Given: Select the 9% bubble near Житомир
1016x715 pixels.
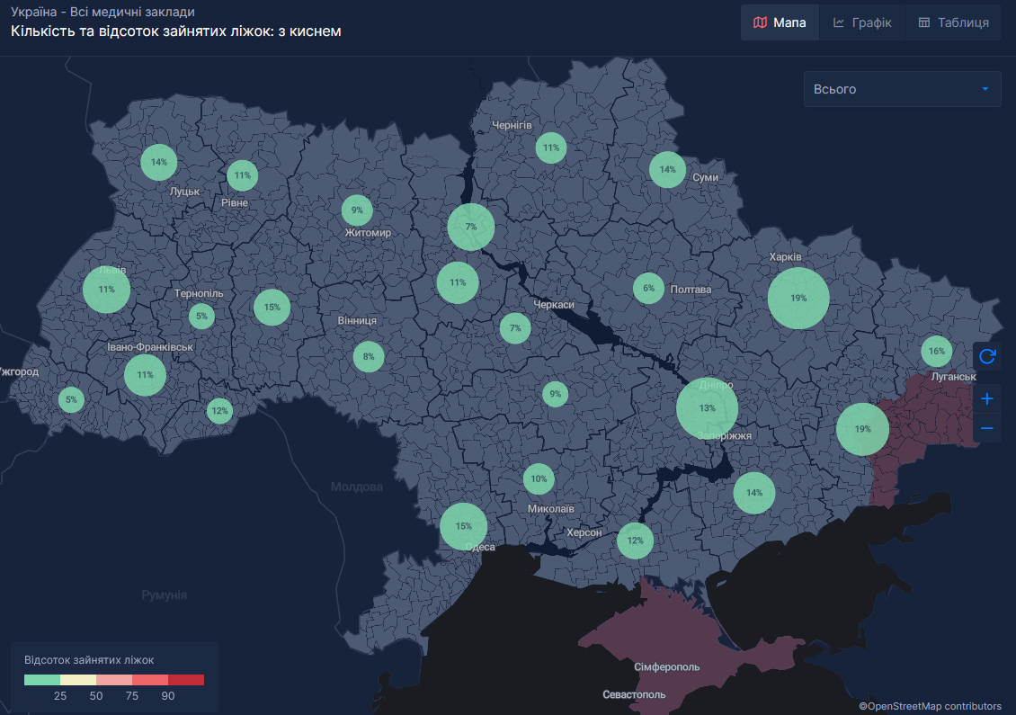Looking at the screenshot, I should pos(357,210).
